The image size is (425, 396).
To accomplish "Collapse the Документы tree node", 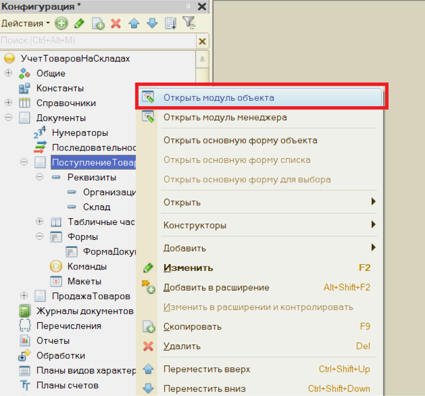I will [9, 118].
